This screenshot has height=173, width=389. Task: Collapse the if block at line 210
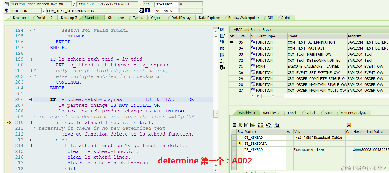point(30,123)
